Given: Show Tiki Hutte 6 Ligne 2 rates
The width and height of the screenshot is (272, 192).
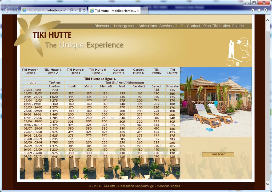Looking at the screenshot, I should [x=97, y=71].
